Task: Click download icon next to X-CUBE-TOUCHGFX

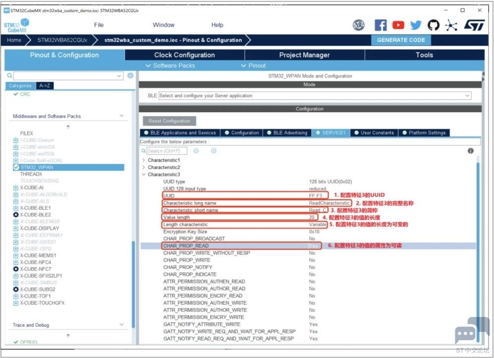Action: (x=16, y=303)
